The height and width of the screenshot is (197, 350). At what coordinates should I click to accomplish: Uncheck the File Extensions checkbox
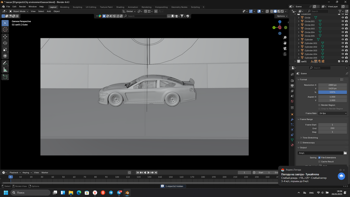coord(320,157)
